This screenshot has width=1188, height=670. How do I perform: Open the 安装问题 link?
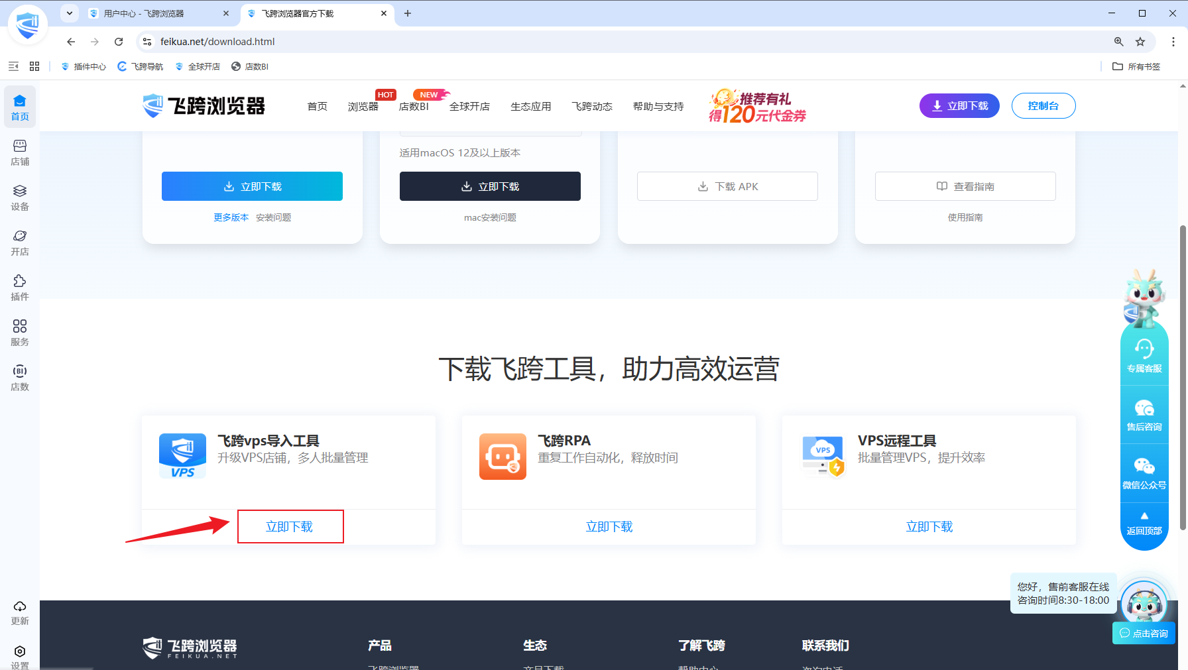tap(274, 217)
